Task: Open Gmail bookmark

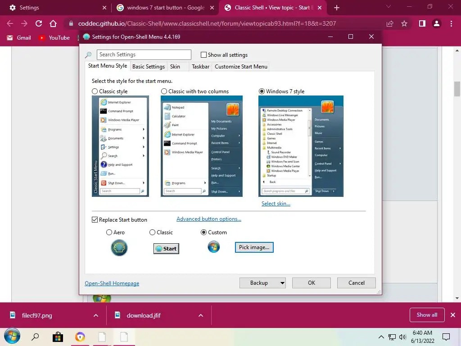Action: (x=19, y=38)
